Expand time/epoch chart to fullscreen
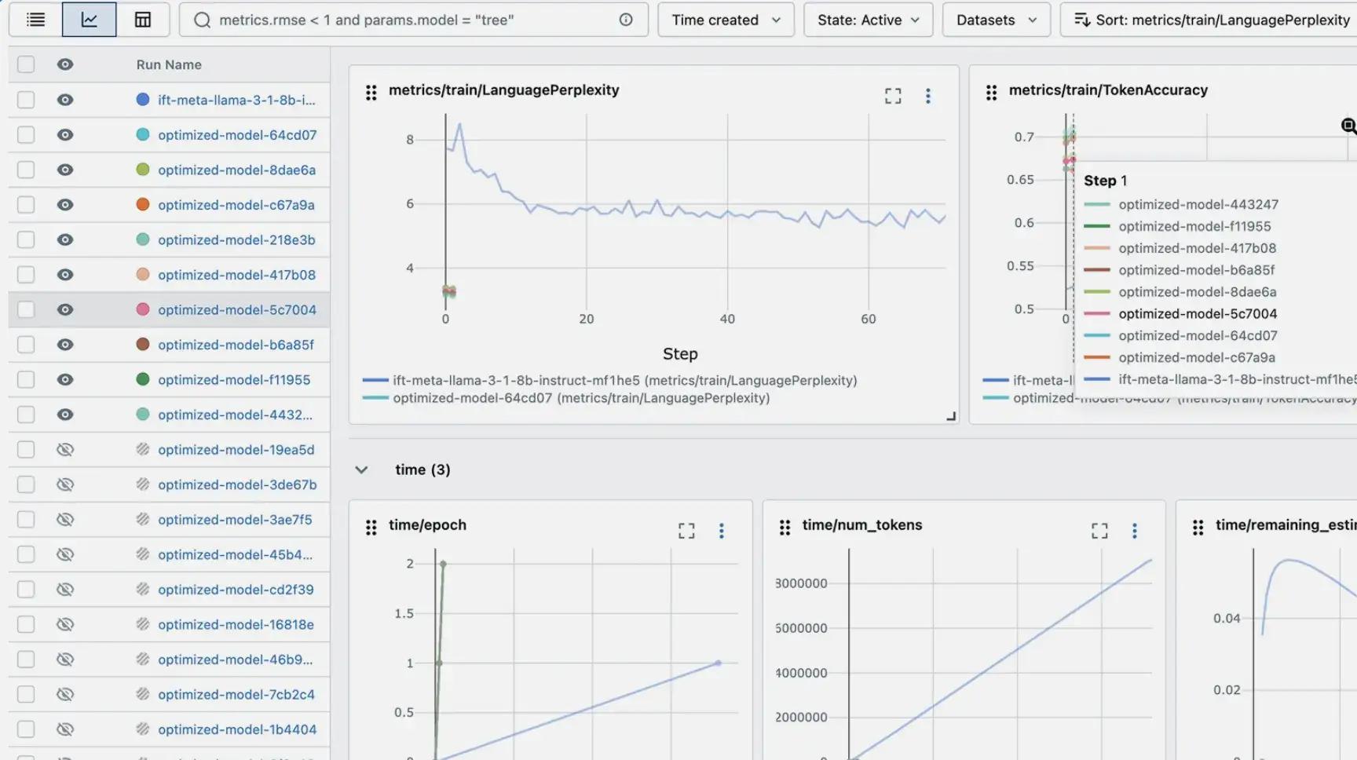The image size is (1357, 760). (686, 531)
